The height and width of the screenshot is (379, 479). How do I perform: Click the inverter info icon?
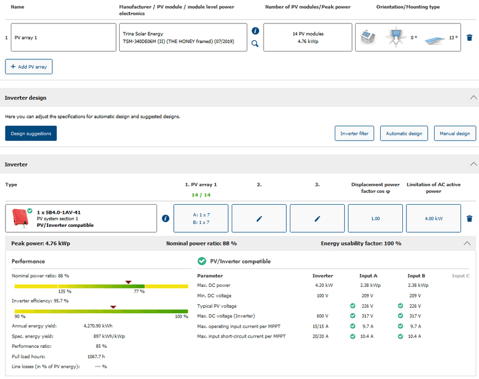click(x=166, y=219)
